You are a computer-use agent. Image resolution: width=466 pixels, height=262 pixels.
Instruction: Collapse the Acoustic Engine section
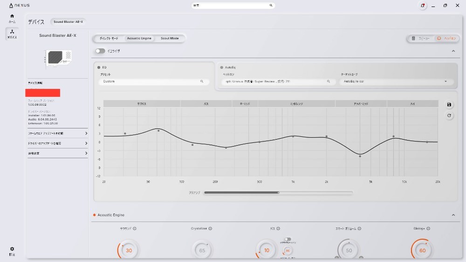click(453, 215)
